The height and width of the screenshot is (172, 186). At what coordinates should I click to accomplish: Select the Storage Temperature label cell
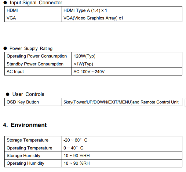27,140
